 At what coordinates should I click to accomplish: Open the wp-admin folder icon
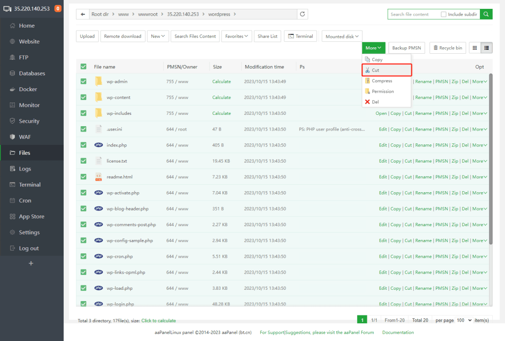(98, 81)
